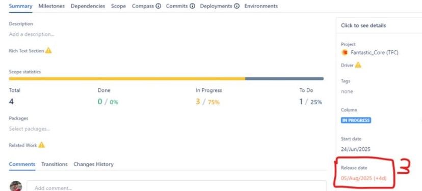
Task: Open the Deployments tab
Action: pos(216,6)
